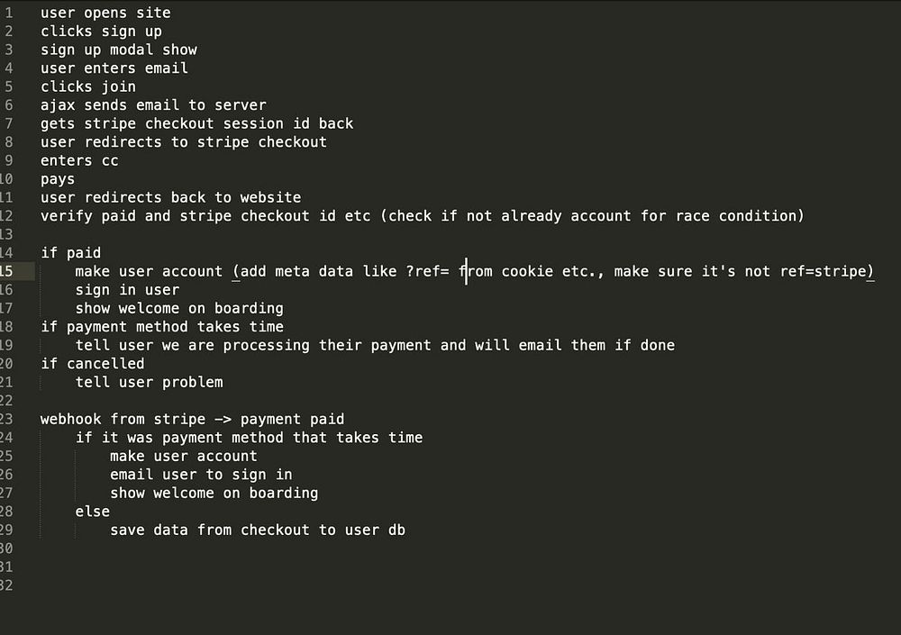Click the "enters cc" line
This screenshot has width=901, height=635.
coord(79,160)
